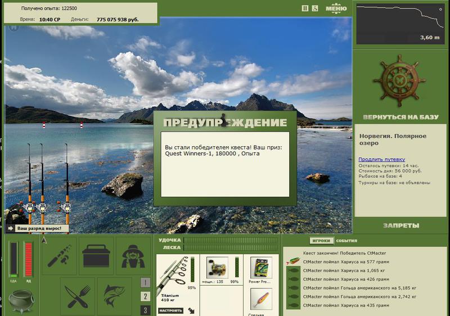Click 'Турниры на базе: не объявлены' text
Image resolution: width=450 pixels, height=316 pixels.
394,183
